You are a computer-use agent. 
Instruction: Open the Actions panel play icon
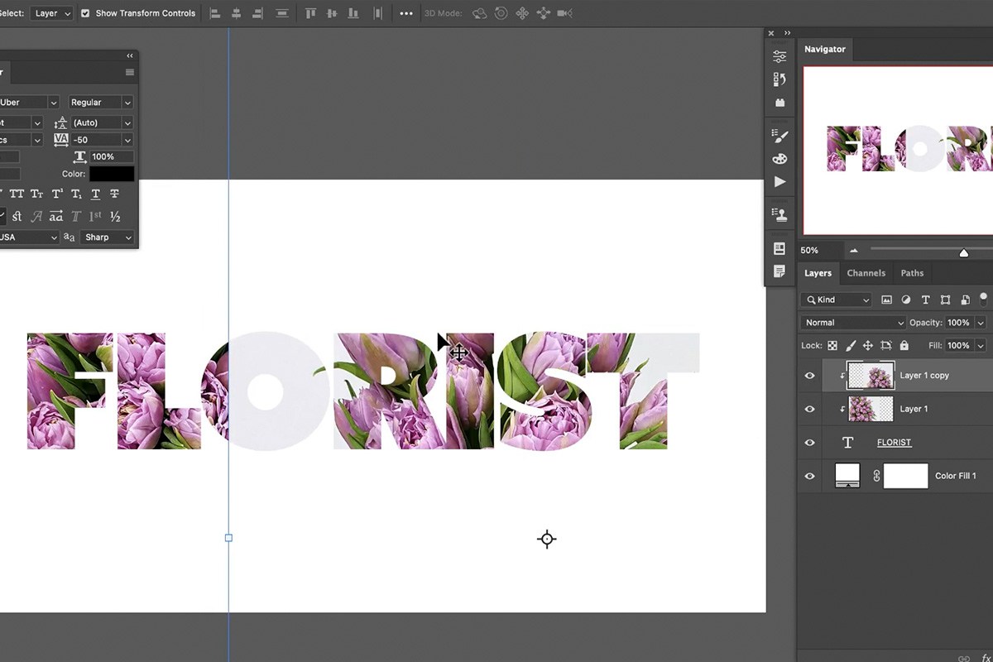coord(780,181)
